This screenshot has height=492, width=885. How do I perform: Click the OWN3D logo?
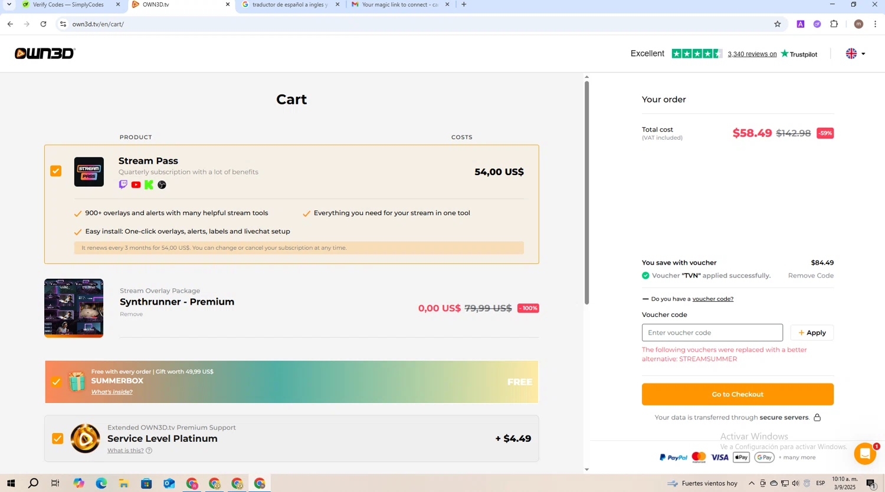(45, 54)
